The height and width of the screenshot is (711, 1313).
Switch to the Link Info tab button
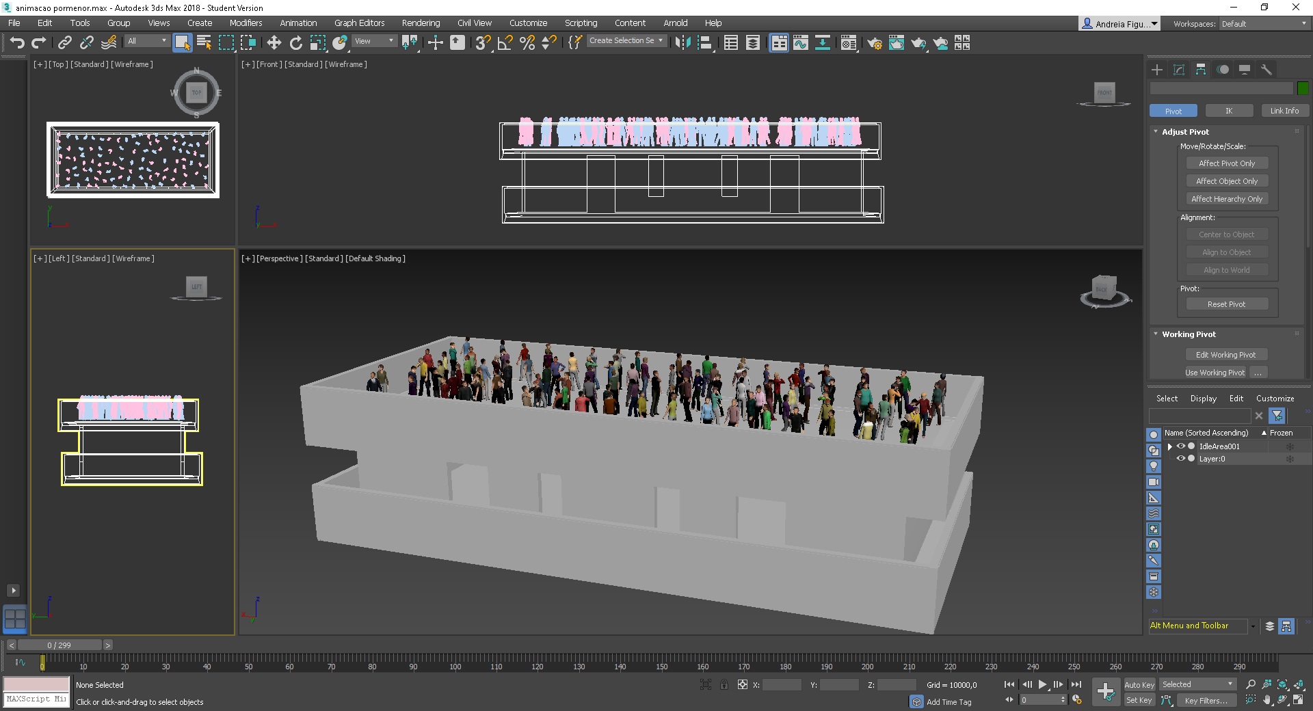pyautogui.click(x=1284, y=111)
